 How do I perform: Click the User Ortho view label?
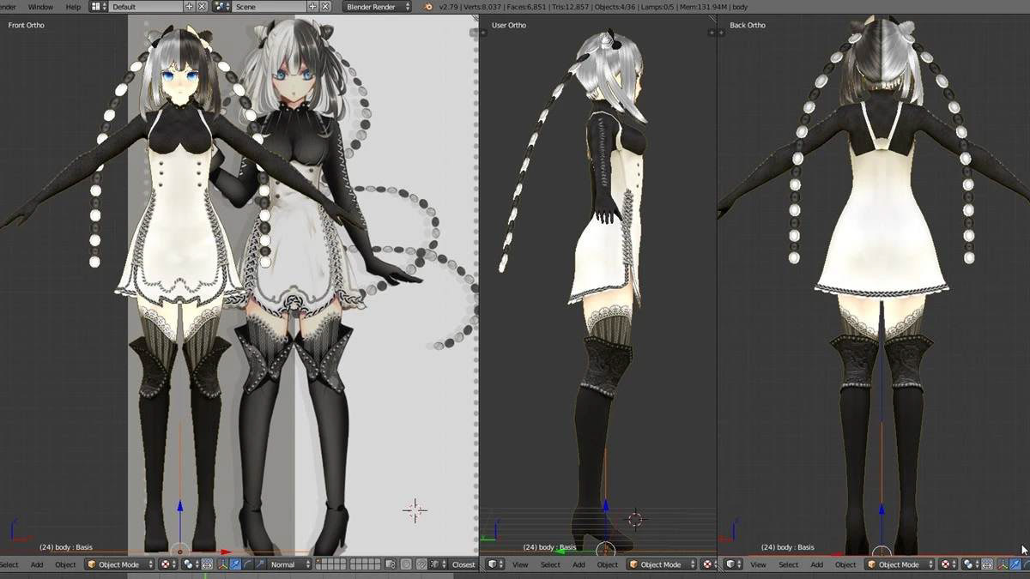[x=509, y=25]
